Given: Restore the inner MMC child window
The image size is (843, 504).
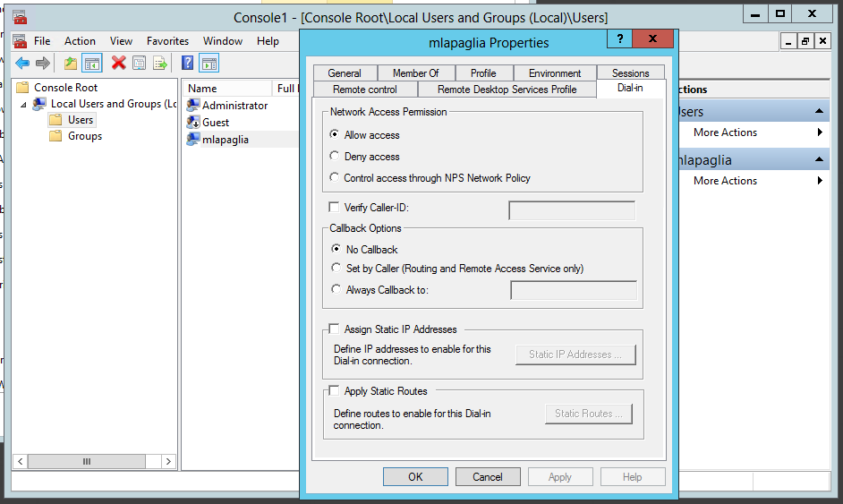Looking at the screenshot, I should [x=805, y=41].
